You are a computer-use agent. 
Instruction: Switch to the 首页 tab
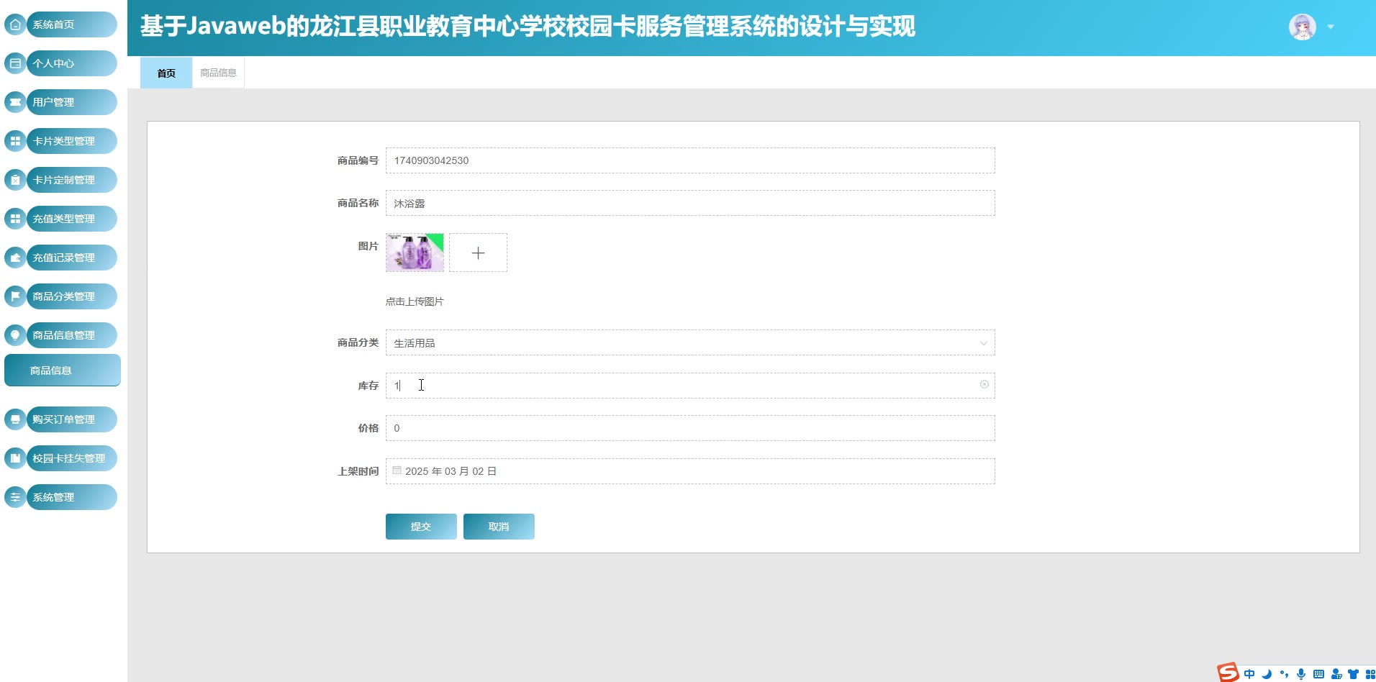click(x=166, y=73)
